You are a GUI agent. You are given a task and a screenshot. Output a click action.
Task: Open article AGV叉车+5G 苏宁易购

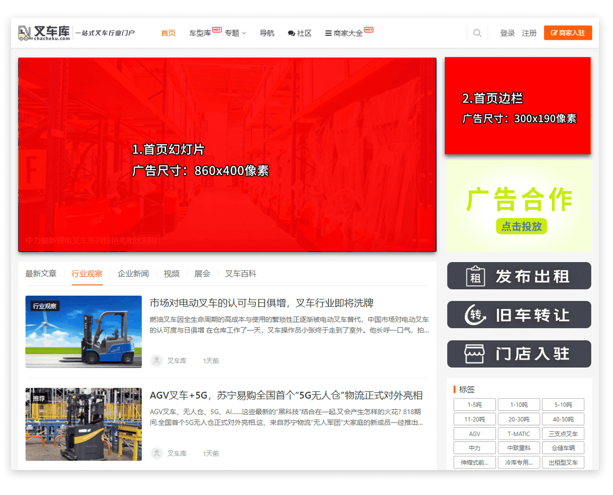click(286, 395)
